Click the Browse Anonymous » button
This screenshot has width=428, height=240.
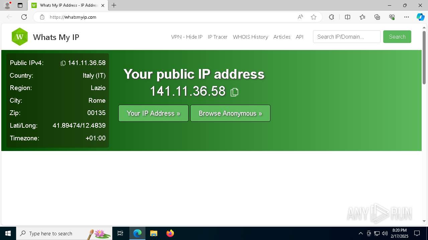point(230,113)
